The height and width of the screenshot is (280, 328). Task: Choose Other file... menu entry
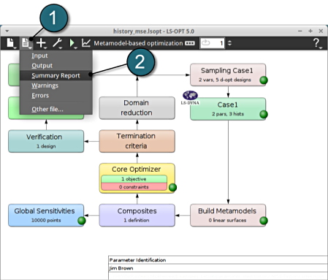(x=56, y=109)
